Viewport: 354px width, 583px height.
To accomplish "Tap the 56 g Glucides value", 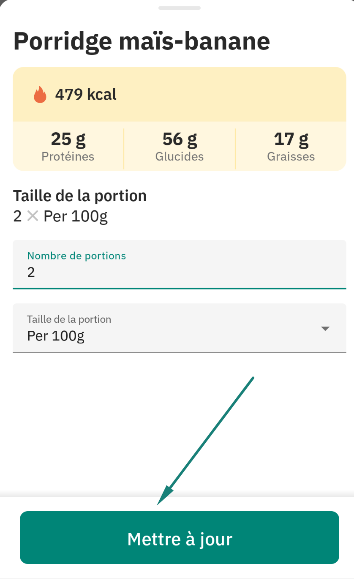I will pos(180,139).
